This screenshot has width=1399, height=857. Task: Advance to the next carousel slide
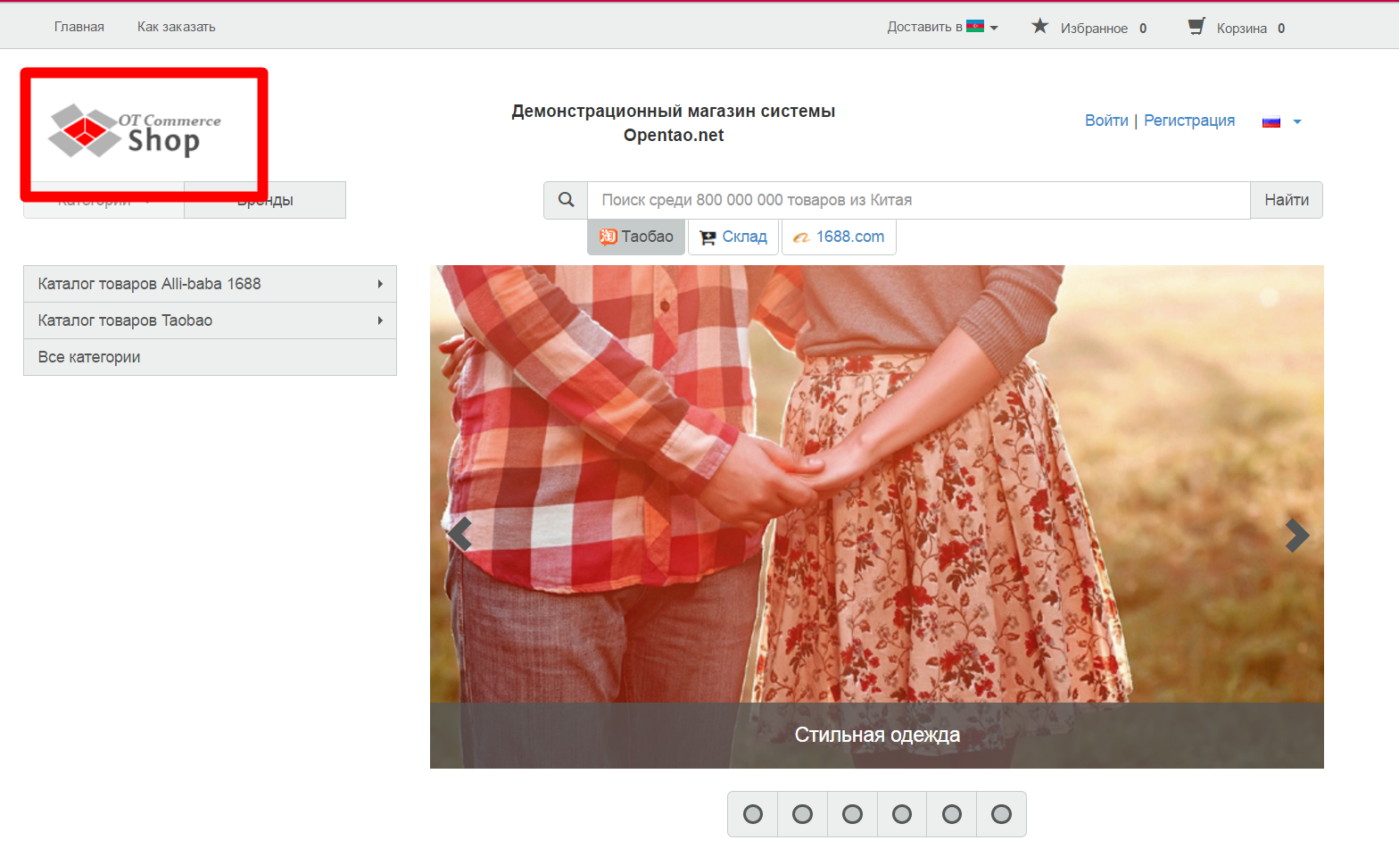tap(1296, 535)
